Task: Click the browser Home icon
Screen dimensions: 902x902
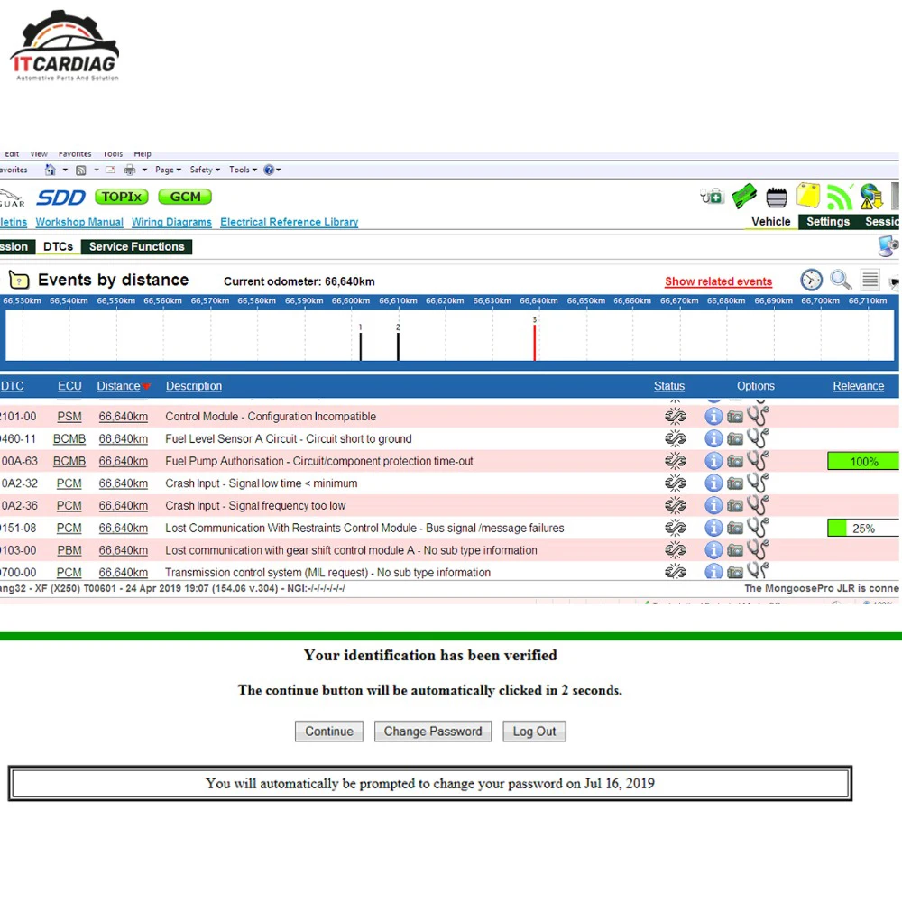Action: click(x=51, y=170)
